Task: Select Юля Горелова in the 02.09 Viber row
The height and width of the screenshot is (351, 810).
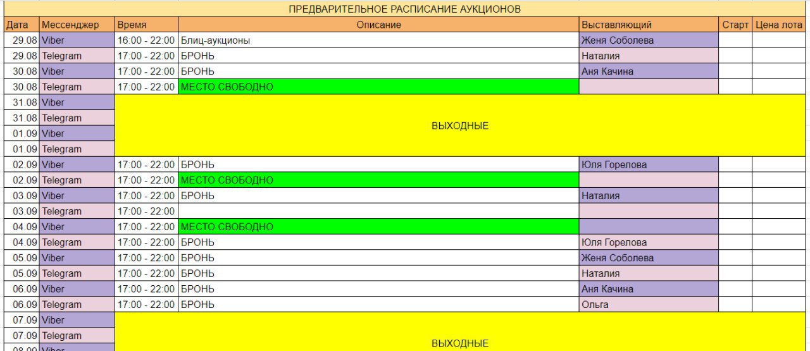Action: pyautogui.click(x=649, y=164)
